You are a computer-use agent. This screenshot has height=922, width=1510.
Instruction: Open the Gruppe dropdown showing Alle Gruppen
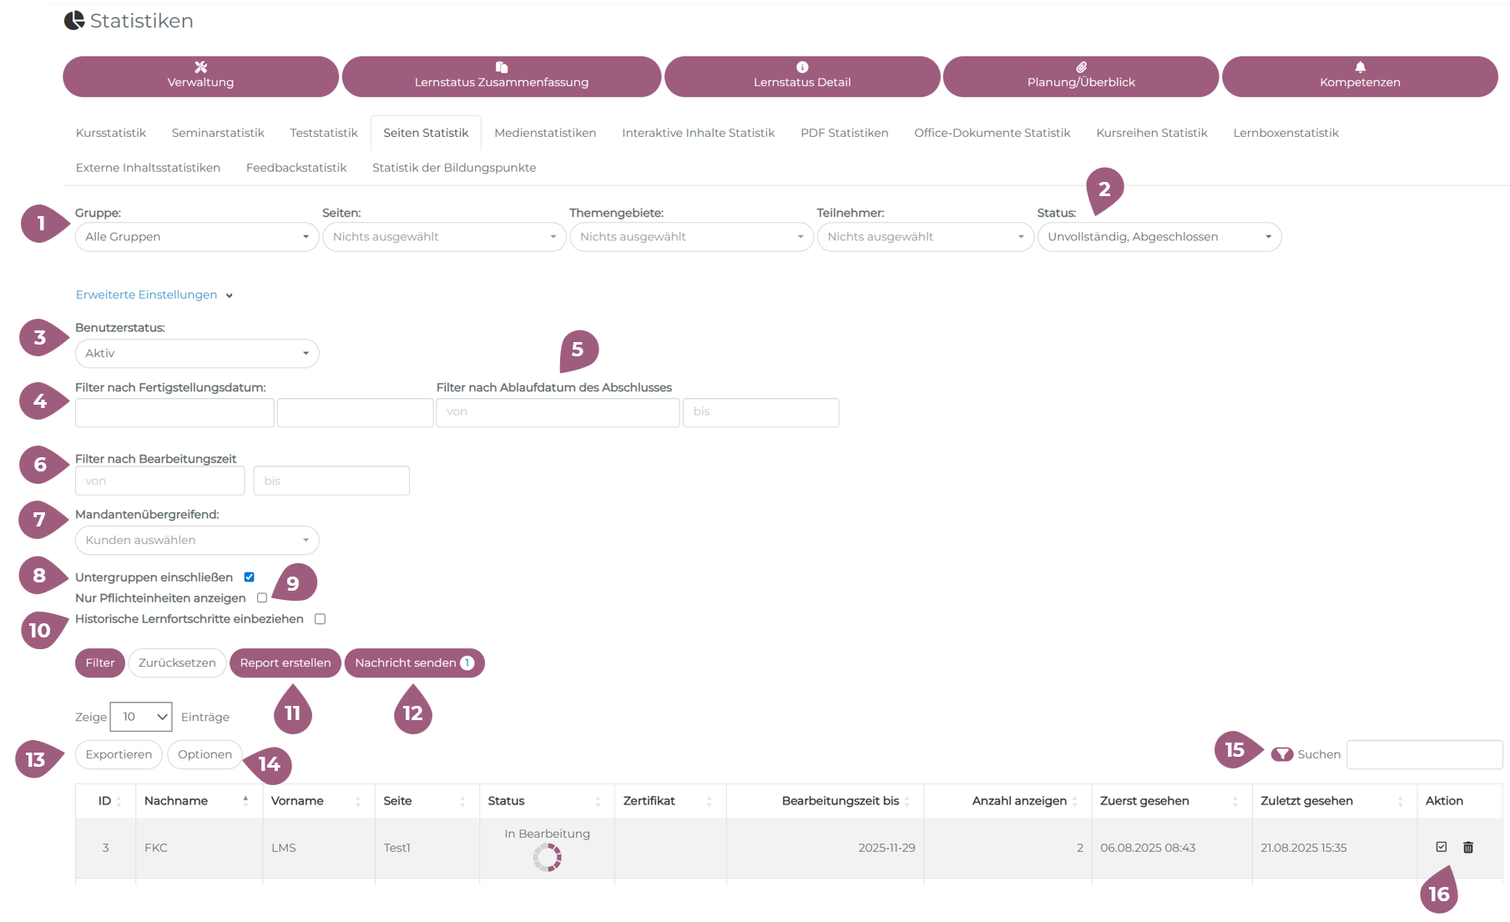coord(196,237)
